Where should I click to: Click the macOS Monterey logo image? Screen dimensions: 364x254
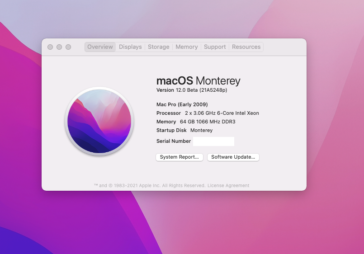pyautogui.click(x=99, y=121)
